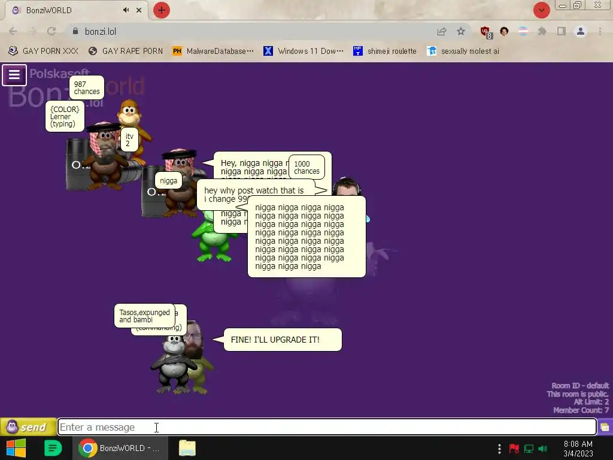
Task: Click the 'Alt Limit: 2' text
Action: click(x=591, y=402)
